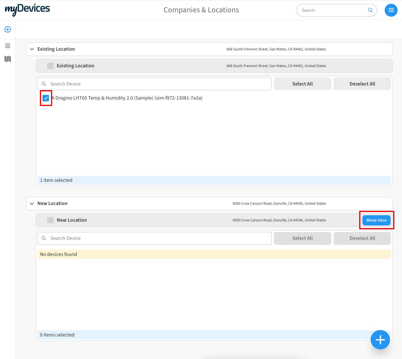Collapse the New Location section chevron
Image resolution: width=402 pixels, height=359 pixels.
coord(32,204)
